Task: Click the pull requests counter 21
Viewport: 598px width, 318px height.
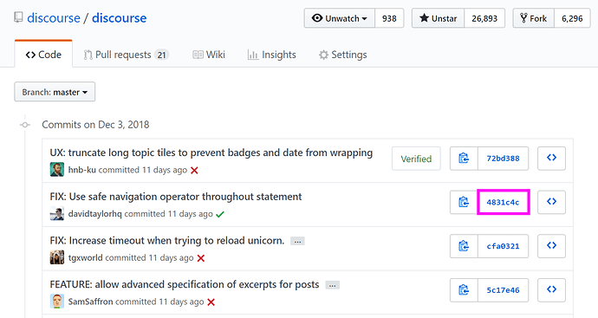Action: tap(162, 55)
